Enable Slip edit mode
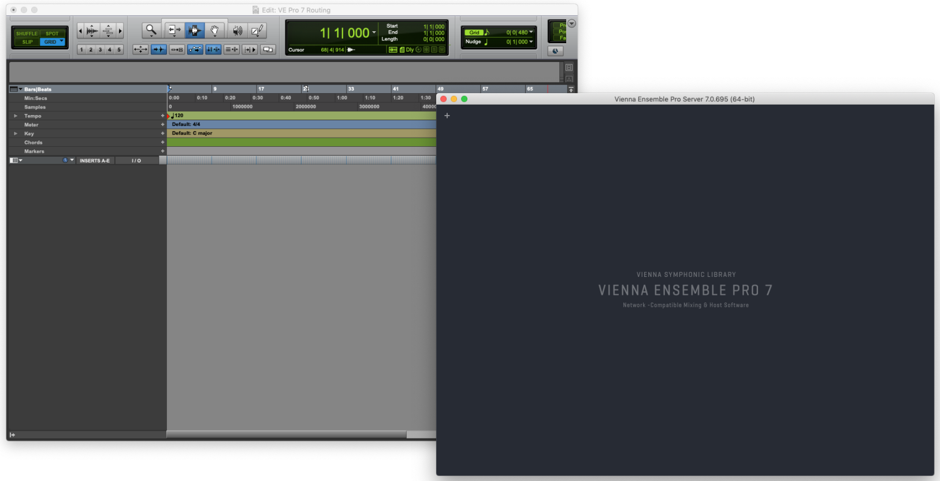Screen dimensions: 940x481 (27, 42)
